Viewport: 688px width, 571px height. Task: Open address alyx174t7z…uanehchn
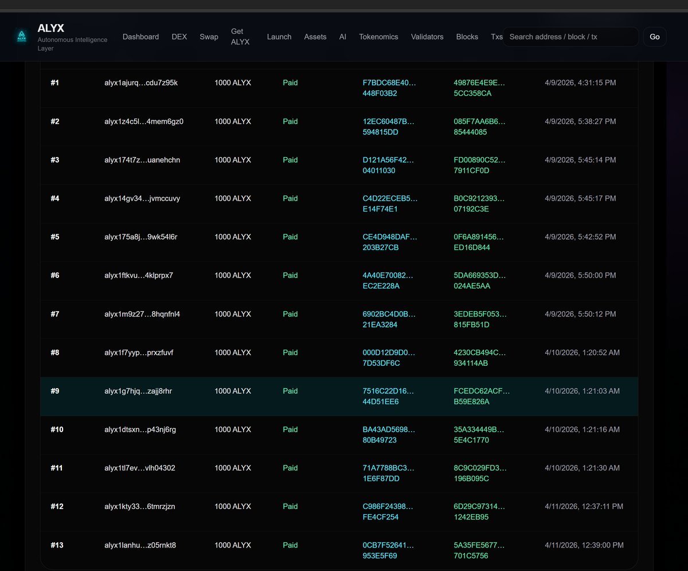click(x=142, y=160)
